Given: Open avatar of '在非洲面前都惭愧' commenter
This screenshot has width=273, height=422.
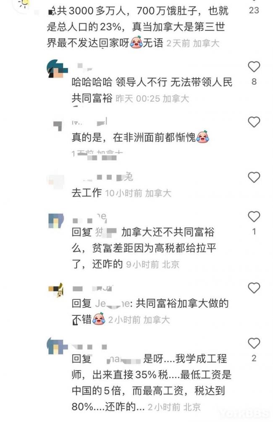Looking at the screenshot, I should click(x=58, y=126).
